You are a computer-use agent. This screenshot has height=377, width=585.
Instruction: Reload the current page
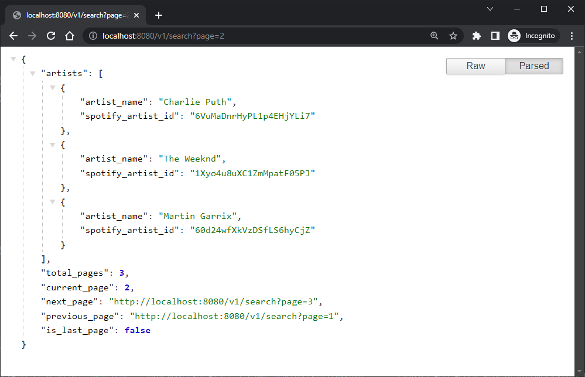(50, 35)
